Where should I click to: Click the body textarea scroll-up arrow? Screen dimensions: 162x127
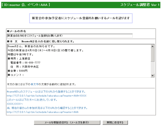click(153, 46)
